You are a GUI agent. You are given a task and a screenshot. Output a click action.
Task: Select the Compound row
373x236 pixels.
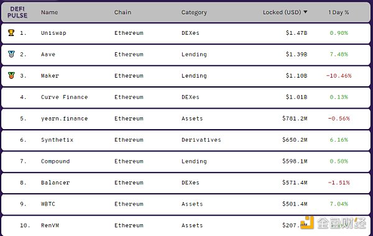(186, 161)
